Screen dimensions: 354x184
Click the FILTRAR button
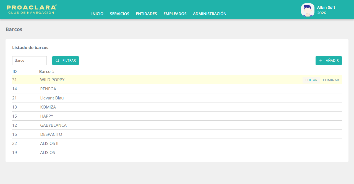point(66,61)
